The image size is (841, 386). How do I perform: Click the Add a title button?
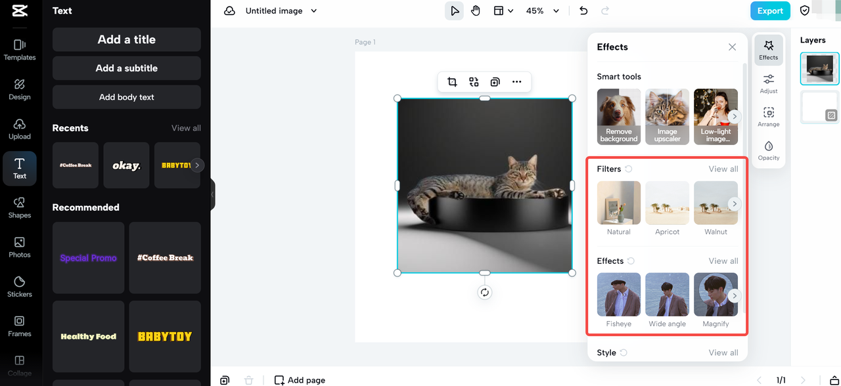(x=127, y=39)
